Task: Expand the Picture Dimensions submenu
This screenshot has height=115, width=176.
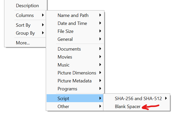Action: click(75, 73)
